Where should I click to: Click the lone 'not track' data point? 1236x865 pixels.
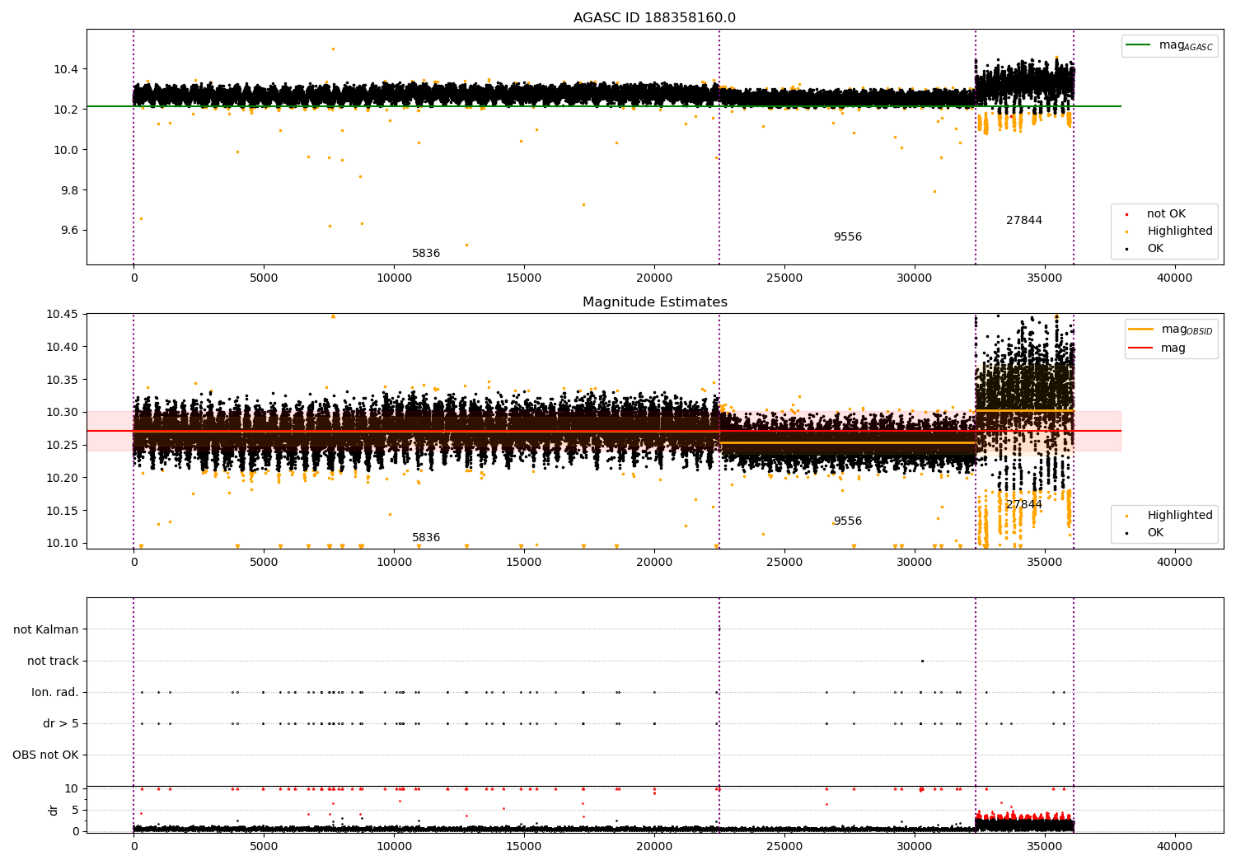pyautogui.click(x=922, y=661)
